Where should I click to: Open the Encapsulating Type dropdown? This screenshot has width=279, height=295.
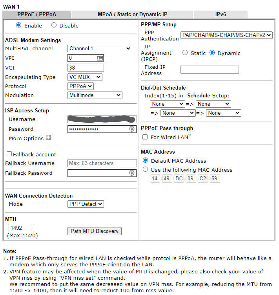point(85,77)
